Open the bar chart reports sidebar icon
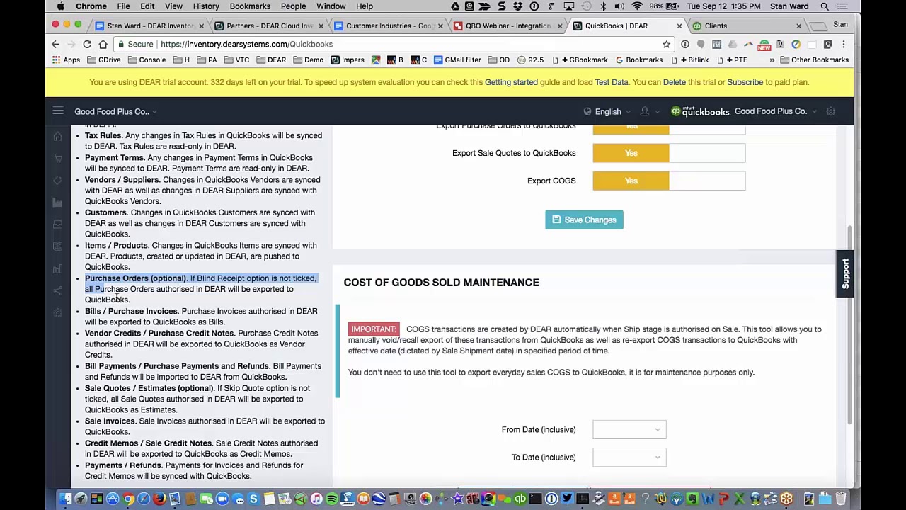The height and width of the screenshot is (510, 906). [58, 268]
